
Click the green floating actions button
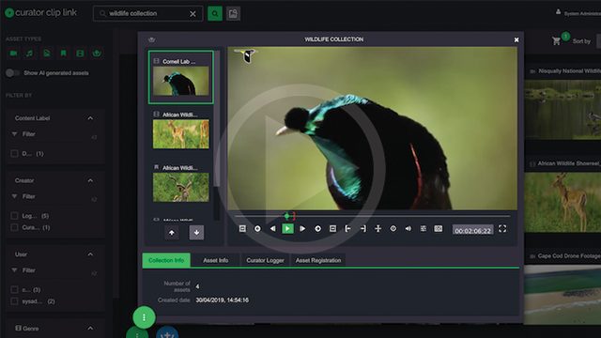coord(144,317)
